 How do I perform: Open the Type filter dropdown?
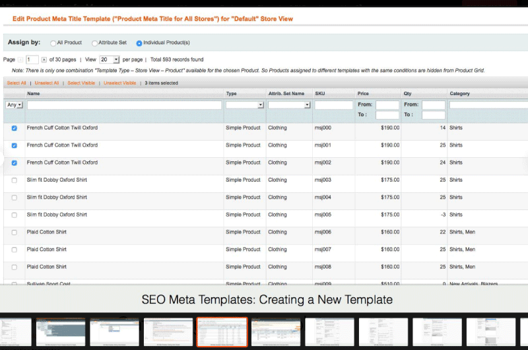[245, 105]
